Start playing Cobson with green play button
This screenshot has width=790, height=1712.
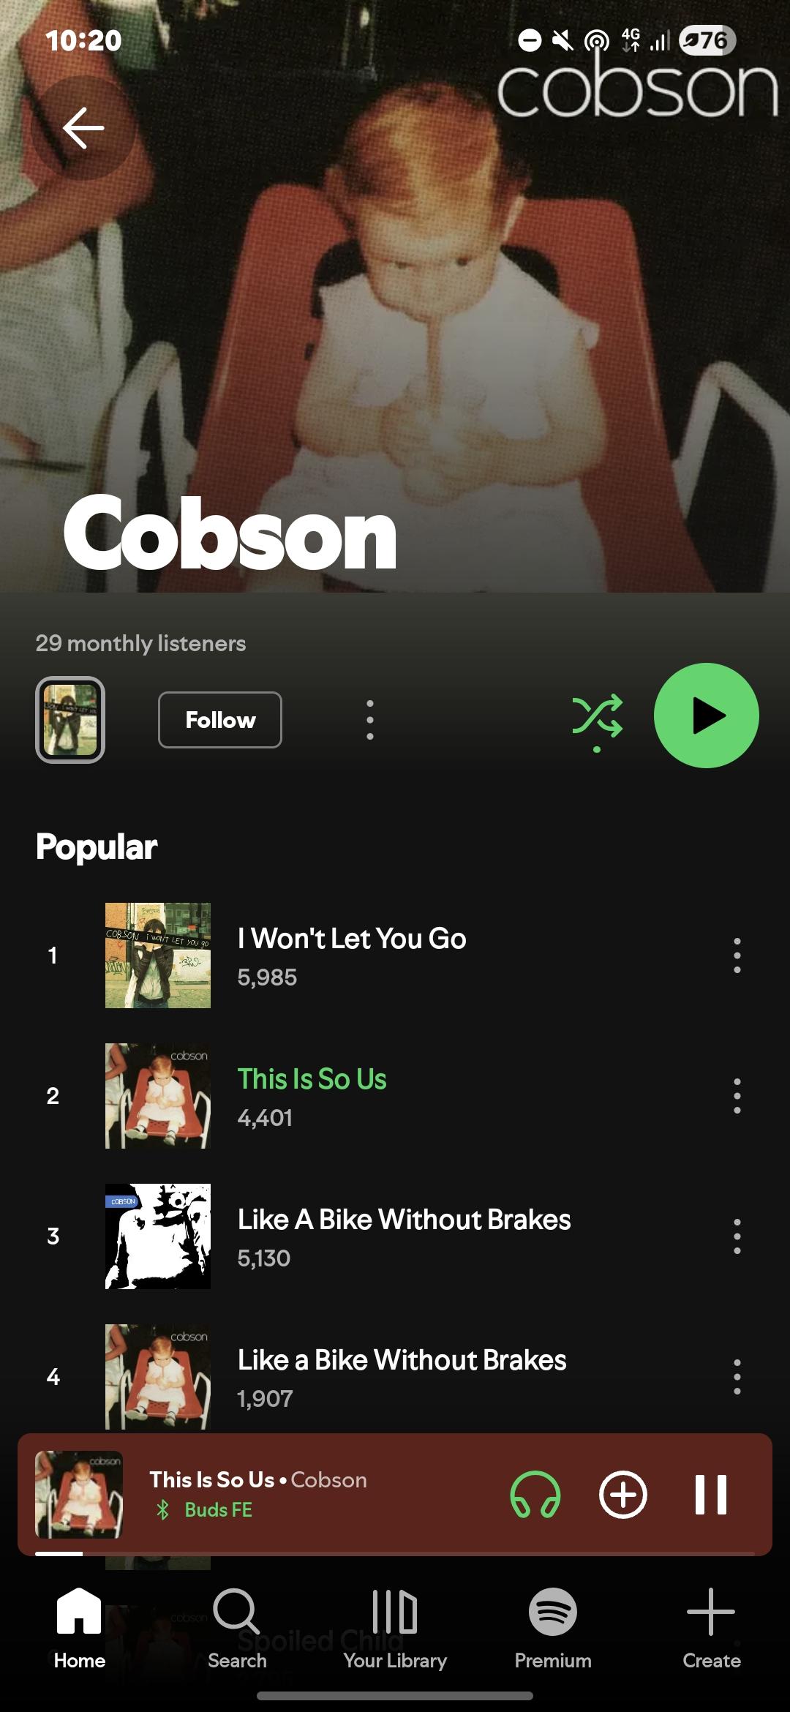[706, 716]
